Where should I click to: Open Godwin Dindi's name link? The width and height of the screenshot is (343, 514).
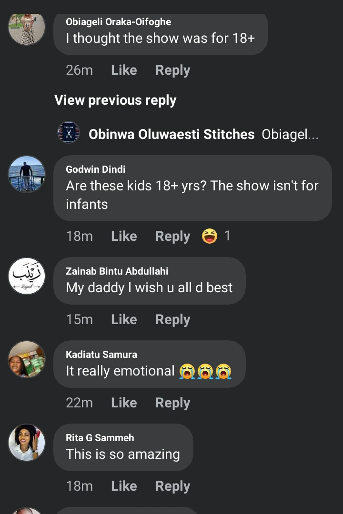pyautogui.click(x=96, y=169)
